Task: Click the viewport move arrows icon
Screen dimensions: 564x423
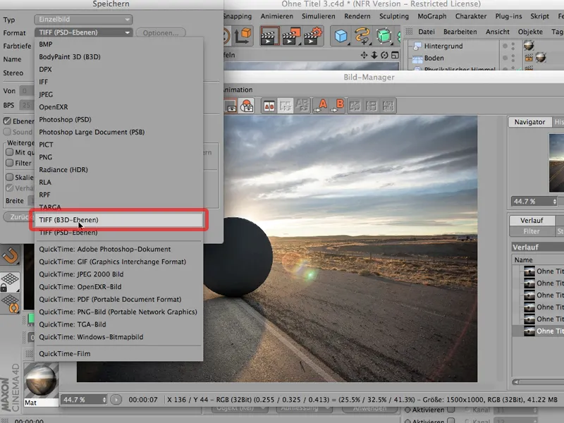Action: click(x=364, y=55)
